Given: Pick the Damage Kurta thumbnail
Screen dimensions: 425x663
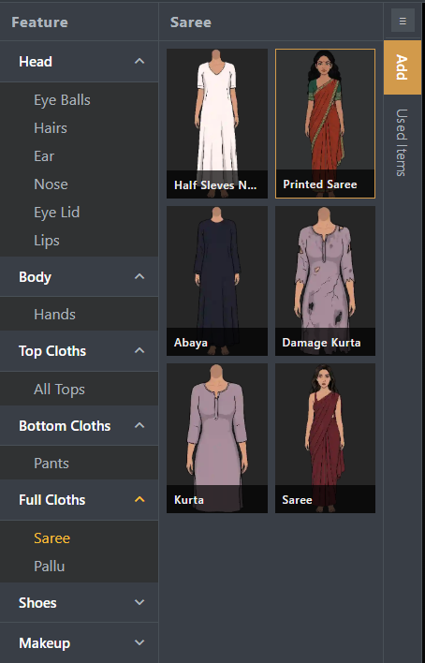Looking at the screenshot, I should 325,281.
